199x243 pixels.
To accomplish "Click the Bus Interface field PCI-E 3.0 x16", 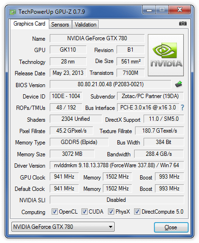I will point(148,108).
